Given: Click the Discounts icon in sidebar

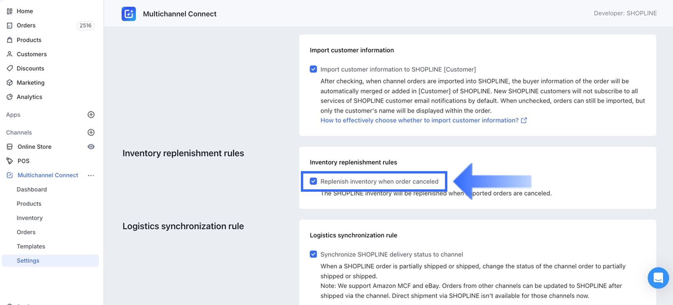Looking at the screenshot, I should [x=10, y=68].
